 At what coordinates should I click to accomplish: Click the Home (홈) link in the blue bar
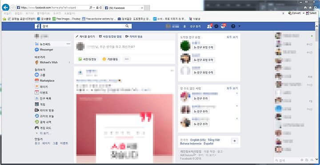click(x=184, y=27)
